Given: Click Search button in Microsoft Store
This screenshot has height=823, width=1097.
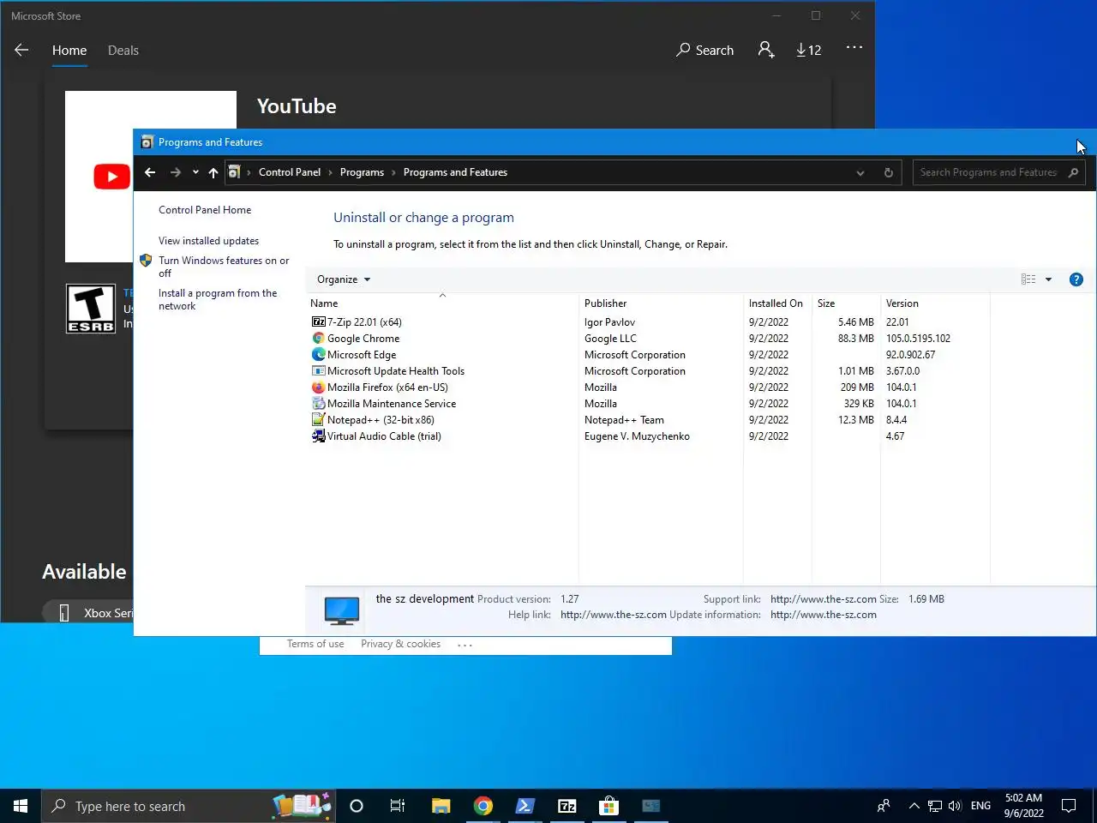Looking at the screenshot, I should (x=704, y=50).
